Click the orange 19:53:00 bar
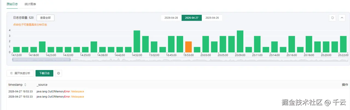The image size is (350, 110). [x=188, y=47]
